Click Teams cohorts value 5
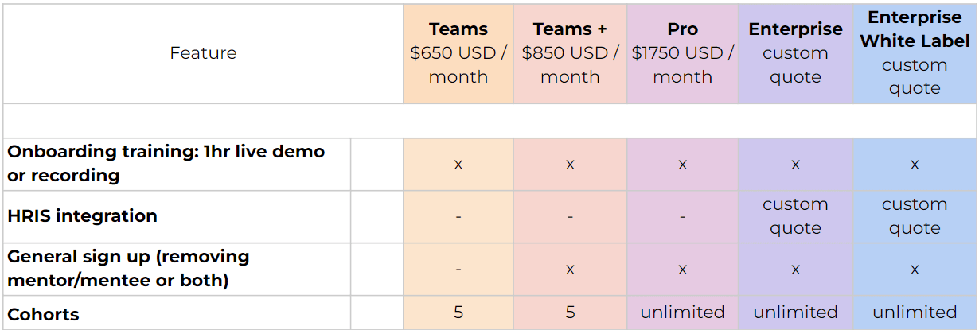Image resolution: width=979 pixels, height=330 pixels. 458,313
